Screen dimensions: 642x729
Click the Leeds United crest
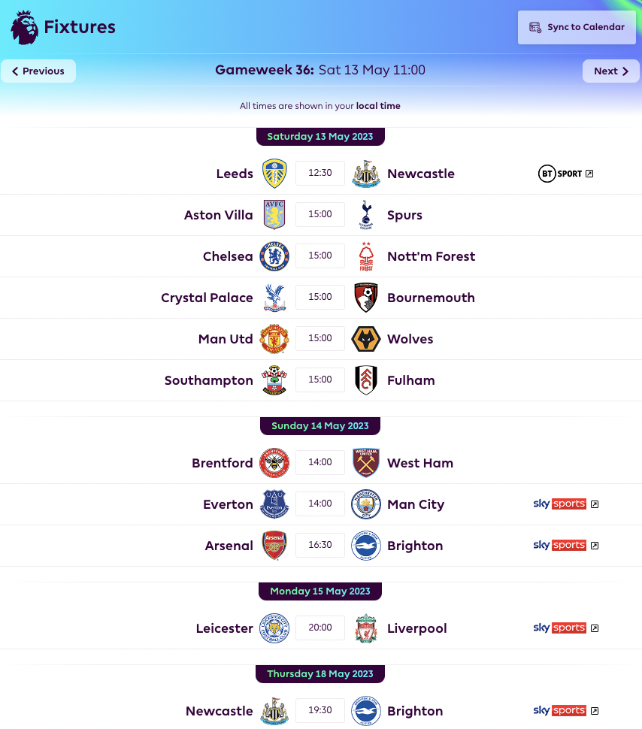[x=274, y=174]
